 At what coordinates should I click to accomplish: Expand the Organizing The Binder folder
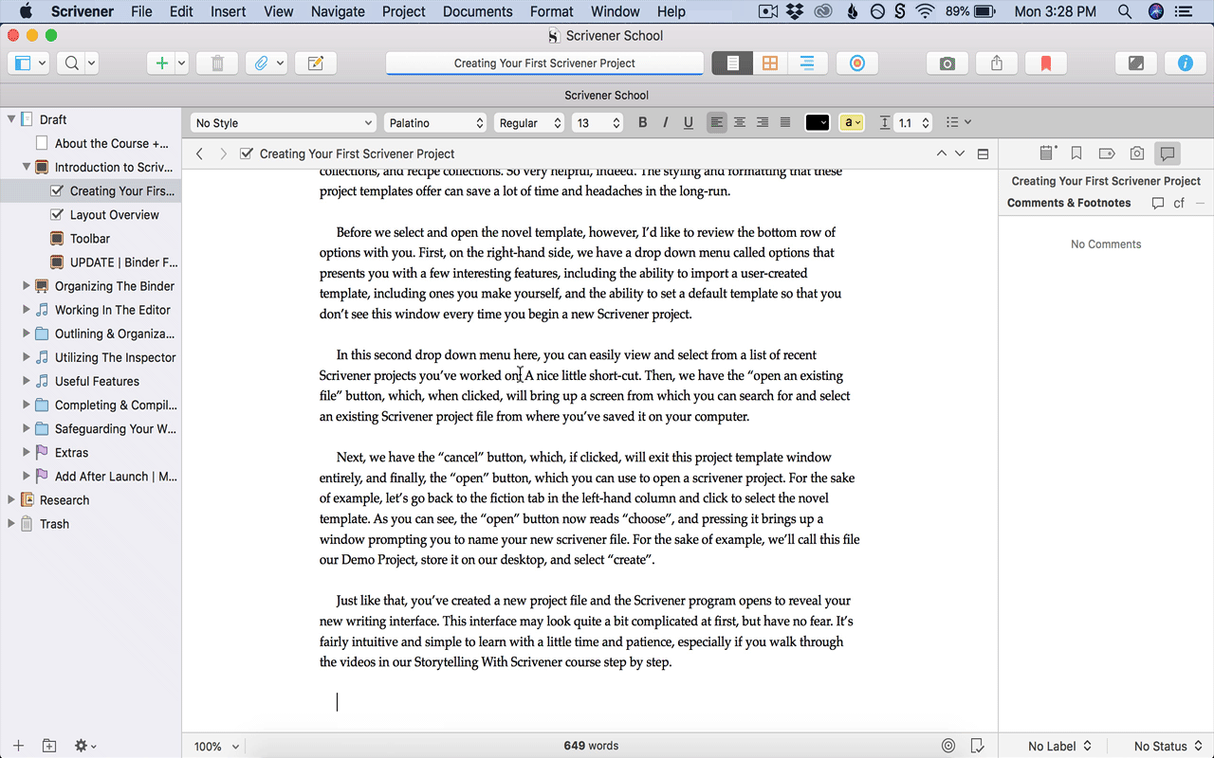pos(27,286)
